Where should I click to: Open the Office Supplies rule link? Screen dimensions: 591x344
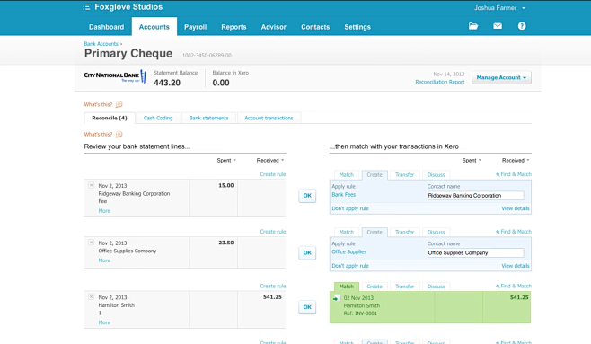[x=349, y=252]
